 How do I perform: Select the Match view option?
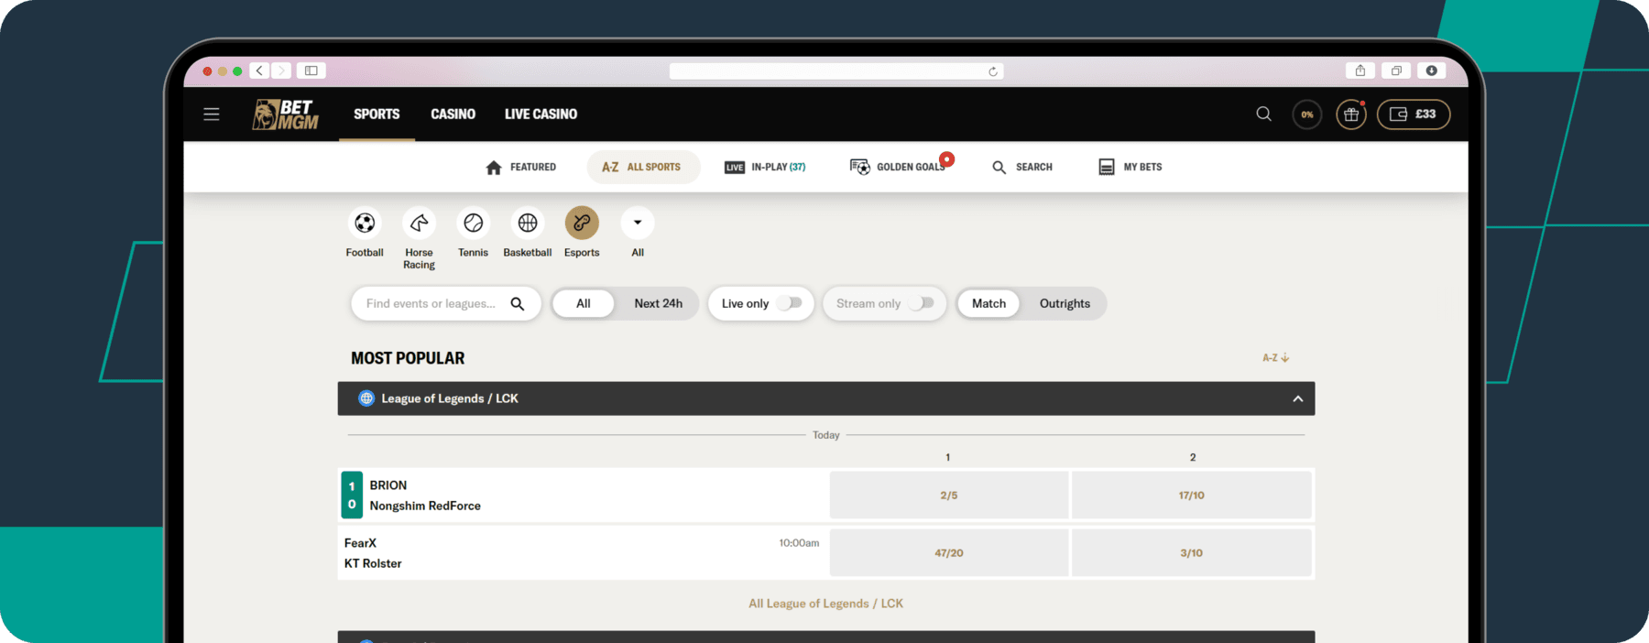coord(988,303)
